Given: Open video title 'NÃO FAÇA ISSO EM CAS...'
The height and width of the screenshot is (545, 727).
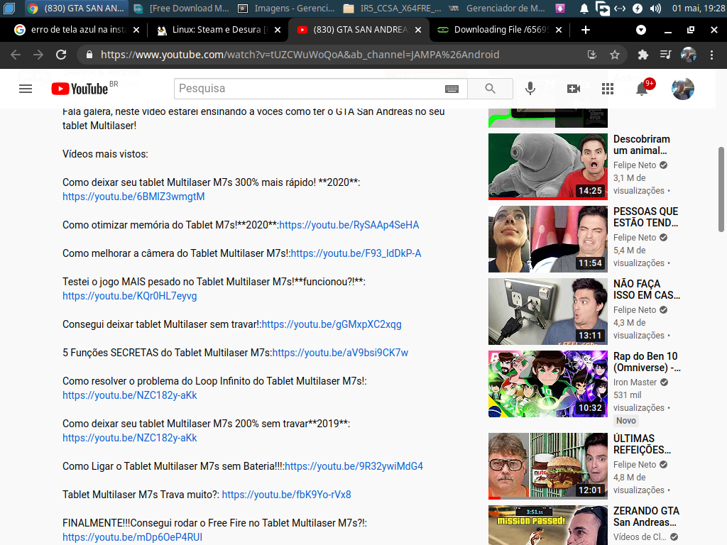Looking at the screenshot, I should 647,290.
